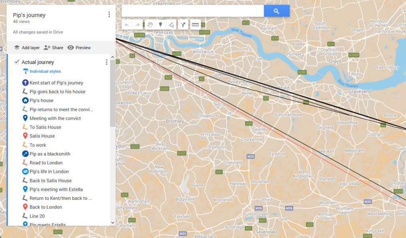Click the Add directions tool
This screenshot has height=238, width=406.
pyautogui.click(x=183, y=25)
